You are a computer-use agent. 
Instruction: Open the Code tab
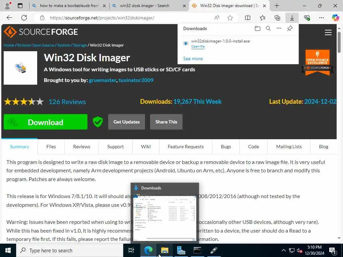pyautogui.click(x=254, y=147)
